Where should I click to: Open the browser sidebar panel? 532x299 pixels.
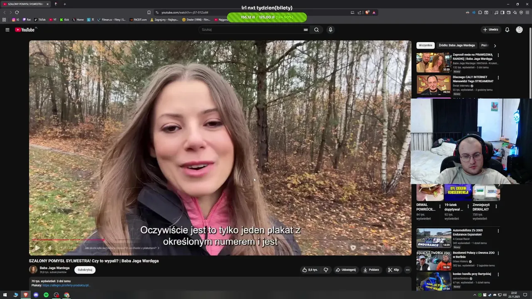502,12
